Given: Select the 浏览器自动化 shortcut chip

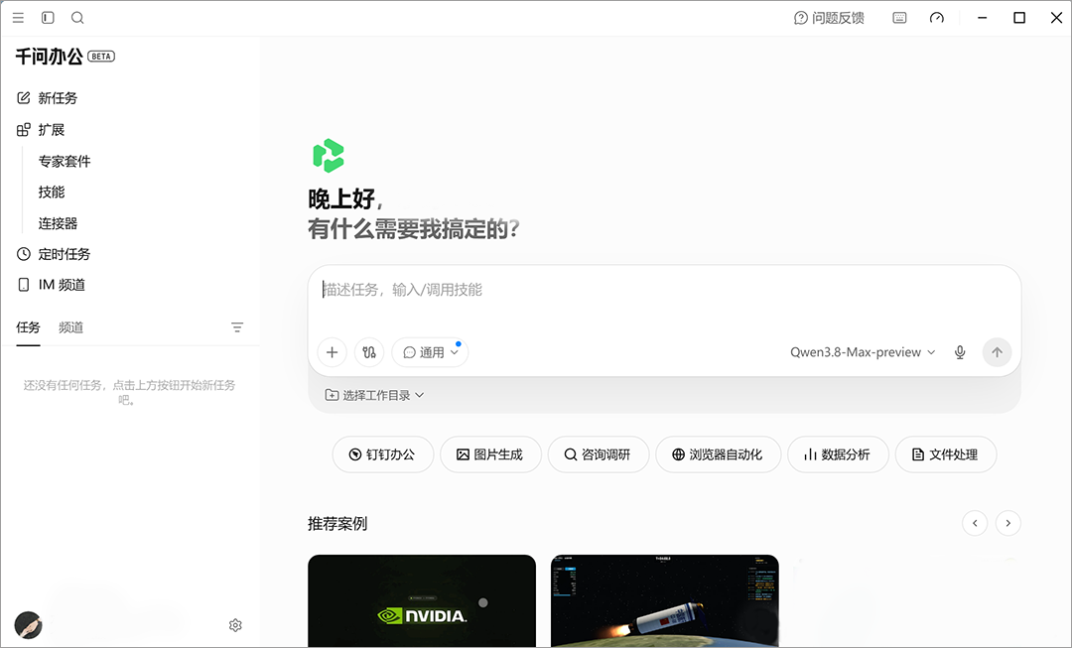Looking at the screenshot, I should [x=718, y=454].
